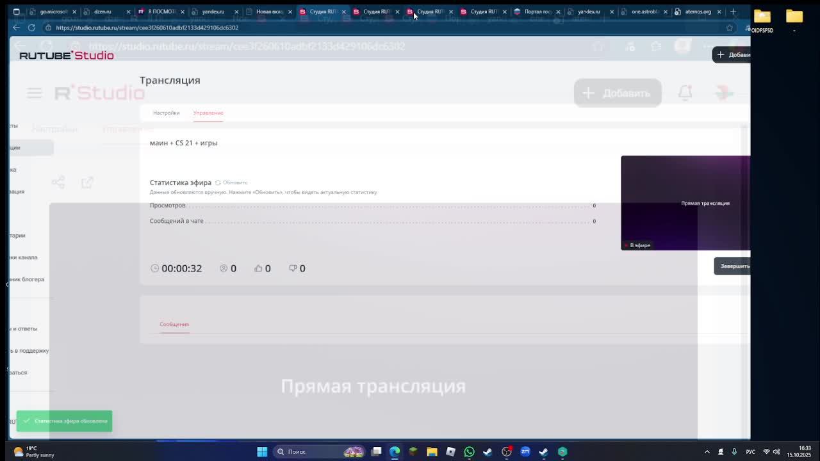The image size is (820, 461).
Task: Open Windows Start menu
Action: click(262, 451)
